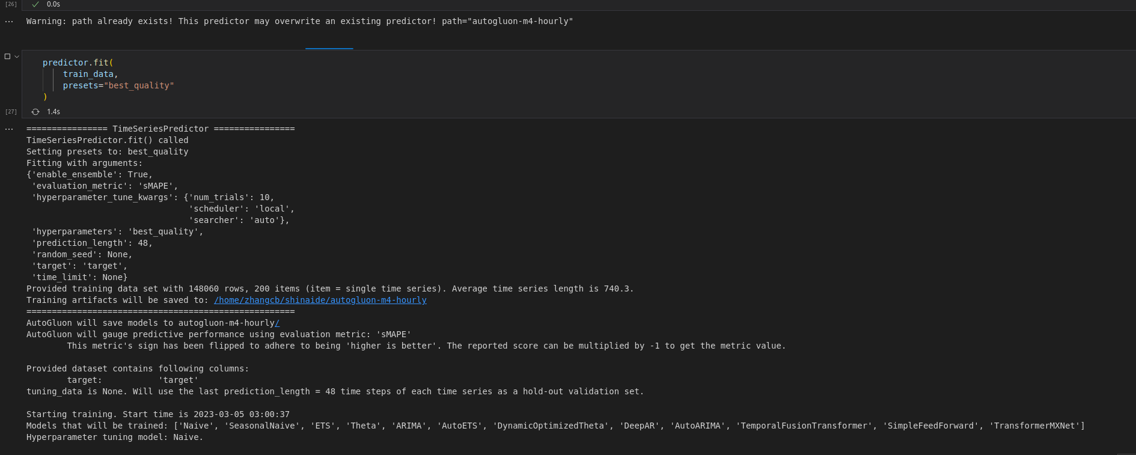Click the 'AutoGluon will gauge predictive performance' line
Image resolution: width=1136 pixels, height=455 pixels.
coord(219,334)
